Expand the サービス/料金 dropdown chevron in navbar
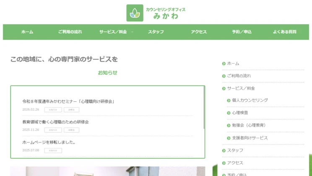The height and width of the screenshot is (176, 312). click(132, 32)
